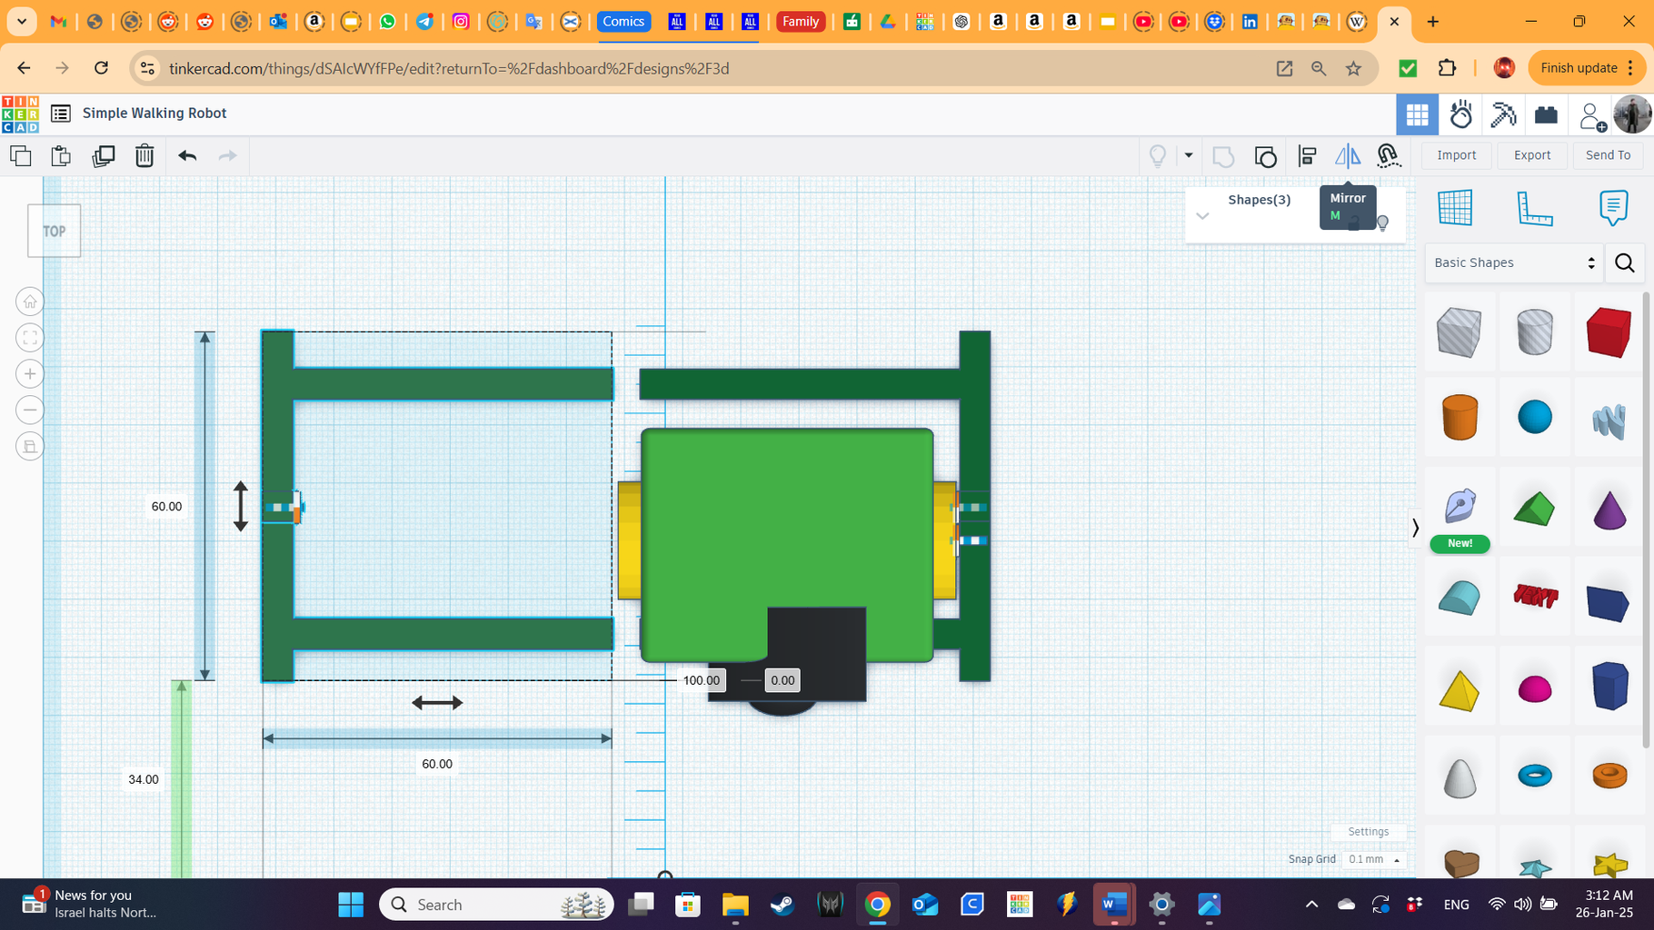Click the Ungroup icon
The image size is (1654, 930).
coord(1265,155)
